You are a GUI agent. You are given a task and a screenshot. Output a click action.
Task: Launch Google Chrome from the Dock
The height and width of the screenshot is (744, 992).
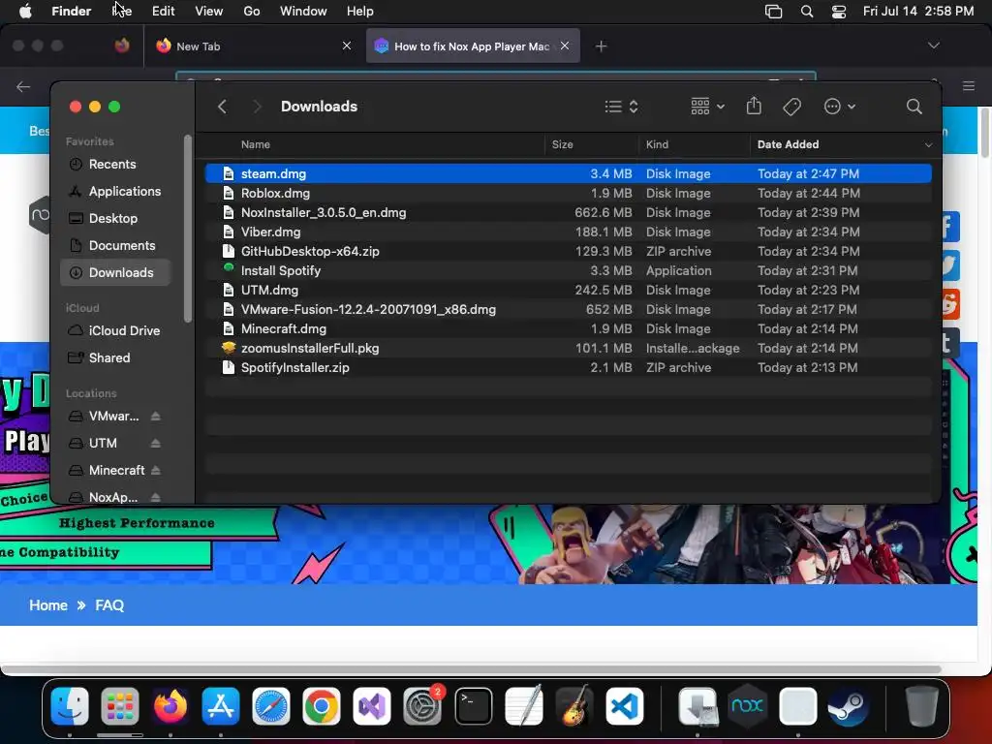point(321,706)
